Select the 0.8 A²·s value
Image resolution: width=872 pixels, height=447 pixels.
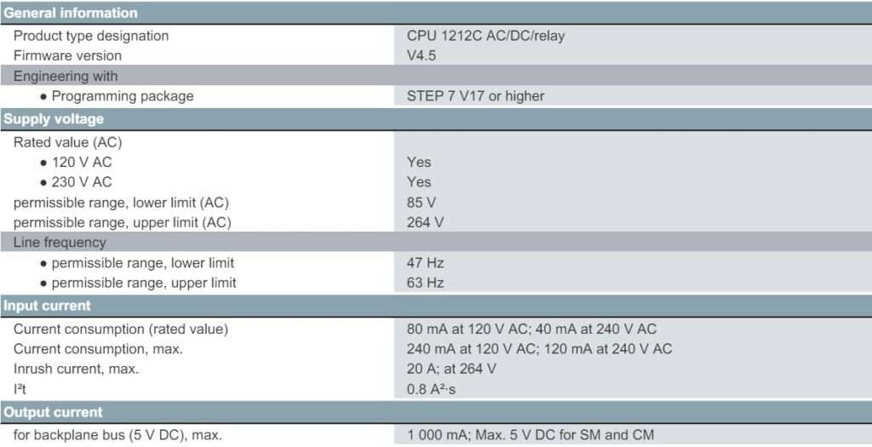click(x=431, y=389)
